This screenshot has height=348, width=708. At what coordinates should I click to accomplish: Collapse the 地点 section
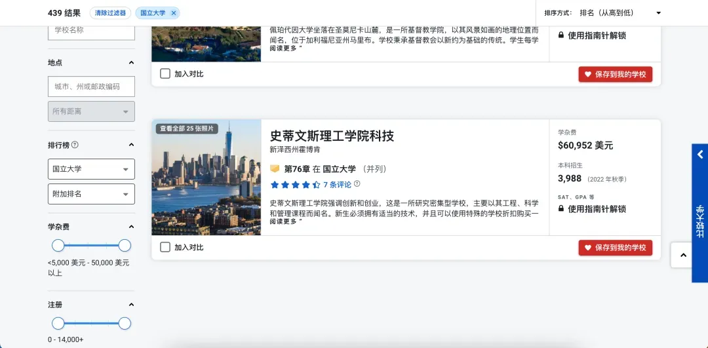click(x=131, y=63)
